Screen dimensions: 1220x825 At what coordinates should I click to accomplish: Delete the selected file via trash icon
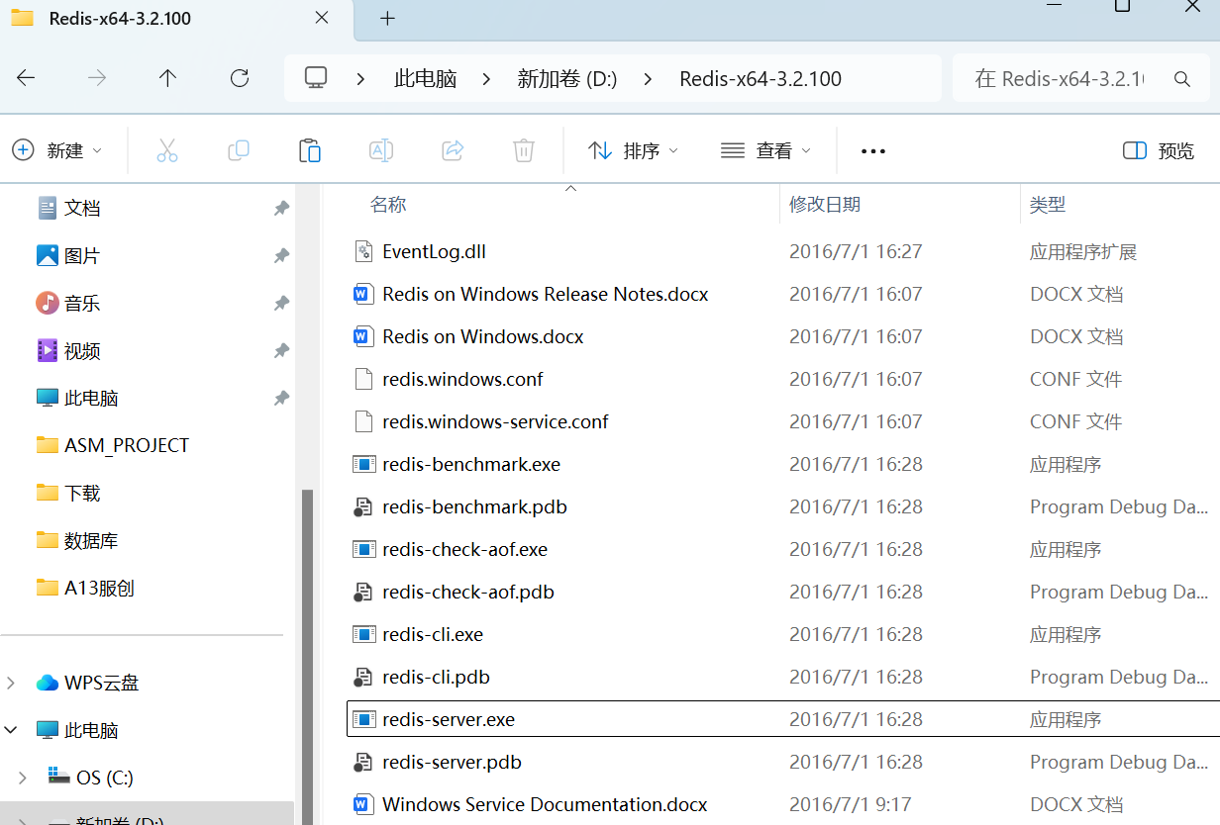pos(524,150)
